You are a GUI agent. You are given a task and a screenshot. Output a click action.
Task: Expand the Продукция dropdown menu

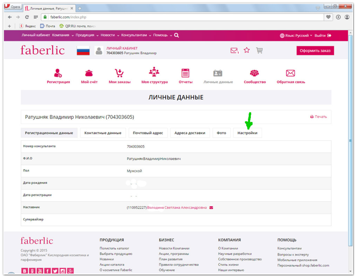87,35
